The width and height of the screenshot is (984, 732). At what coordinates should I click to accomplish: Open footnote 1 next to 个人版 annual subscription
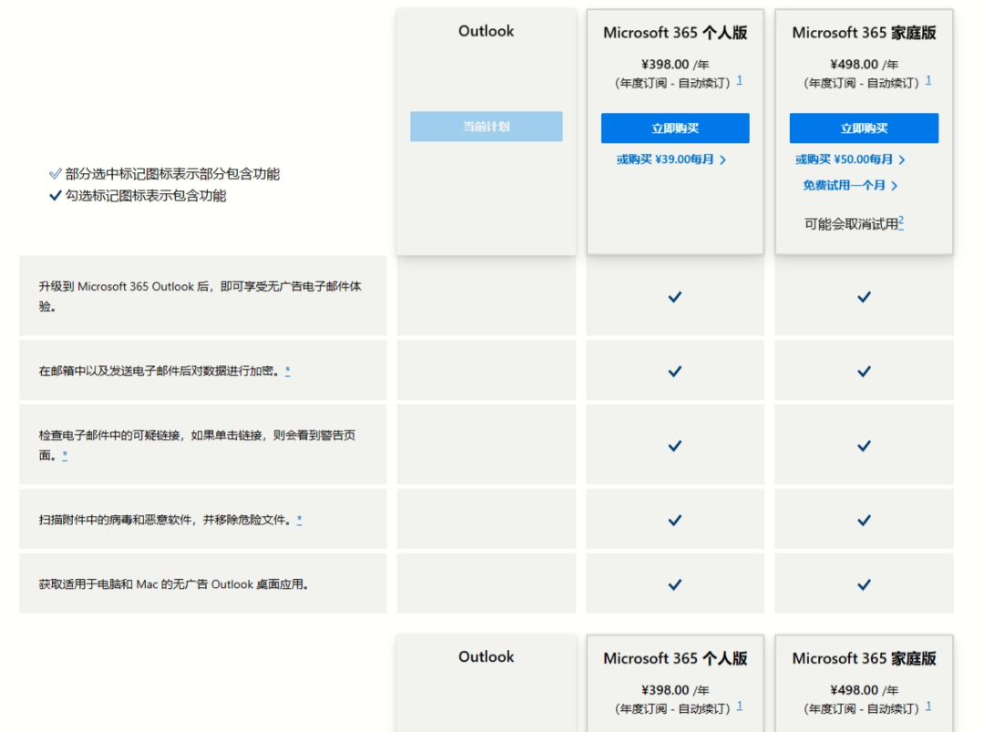coord(741,80)
